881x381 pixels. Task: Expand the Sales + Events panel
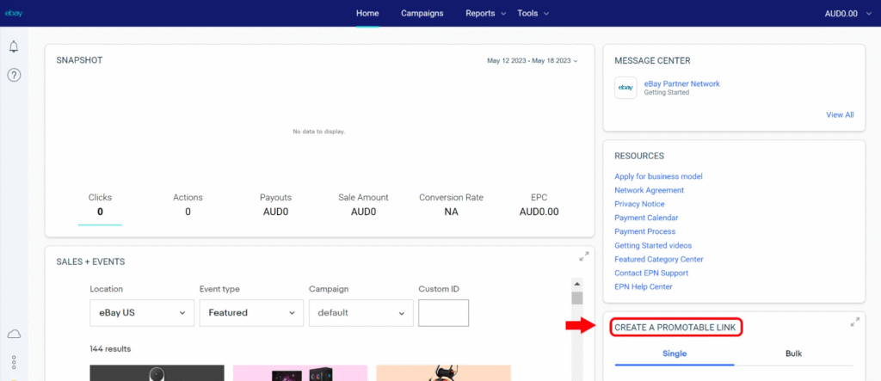(x=584, y=256)
